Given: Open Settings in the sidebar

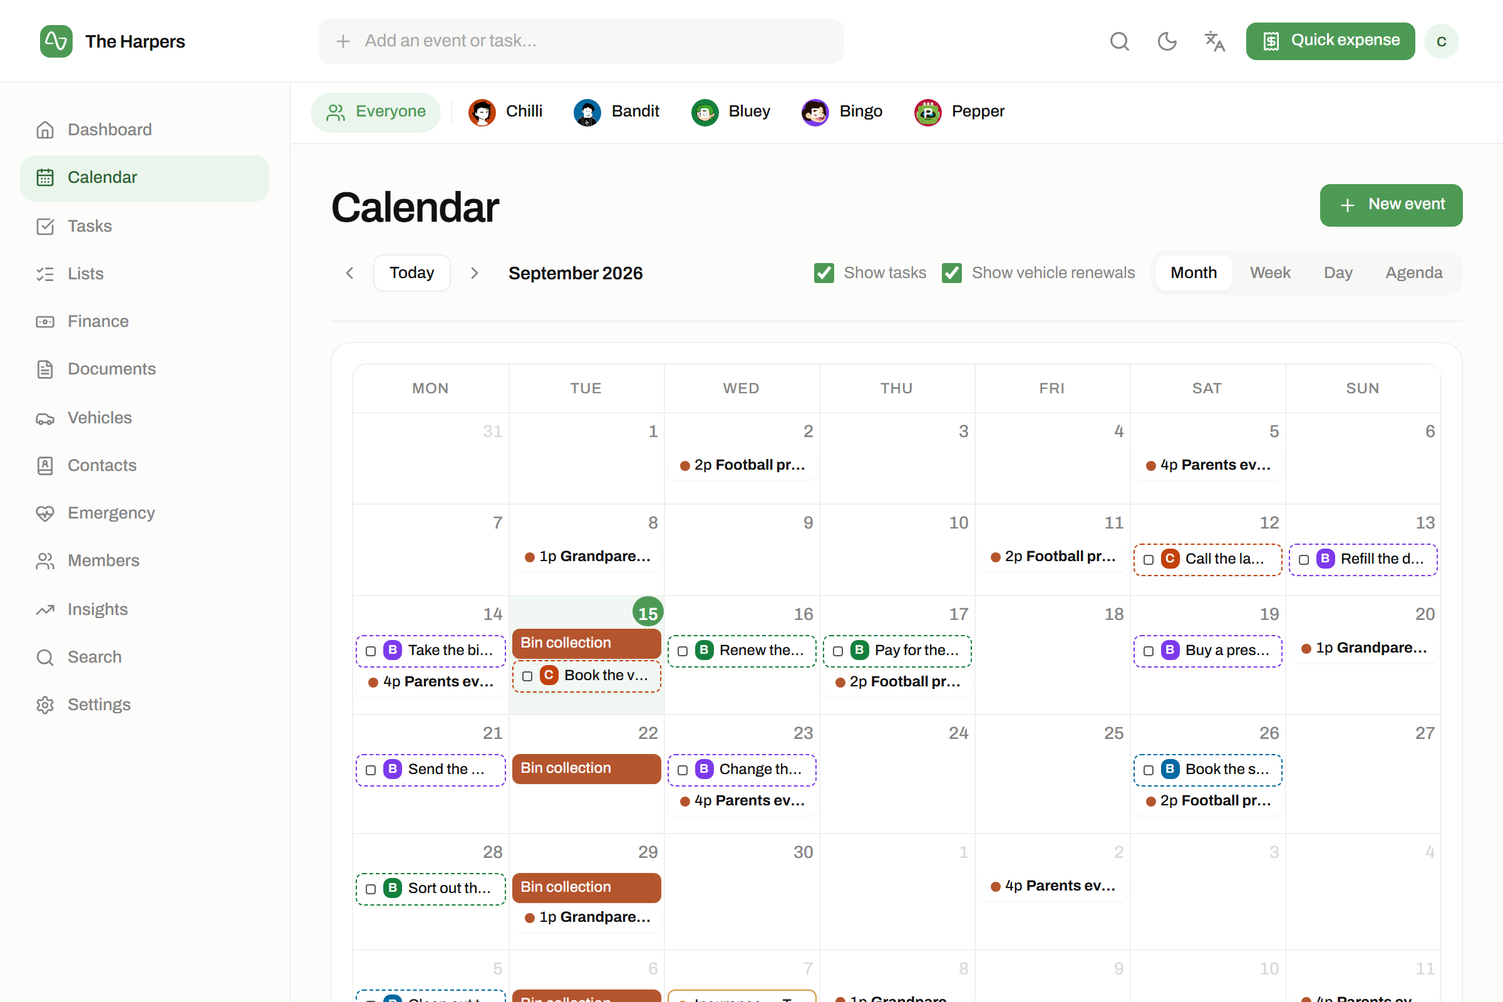Looking at the screenshot, I should click(x=145, y=705).
